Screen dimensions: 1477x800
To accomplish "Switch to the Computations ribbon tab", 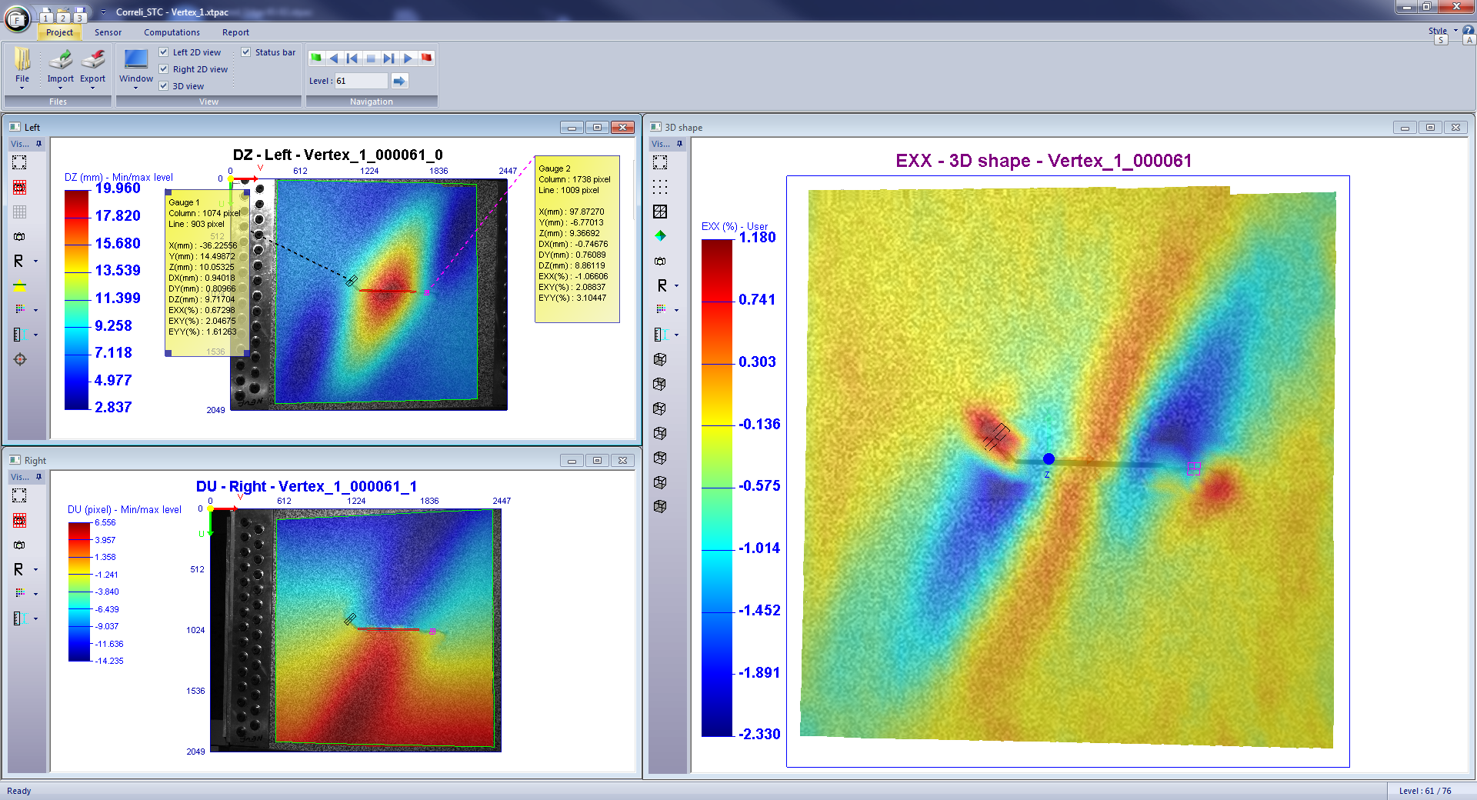I will [172, 32].
